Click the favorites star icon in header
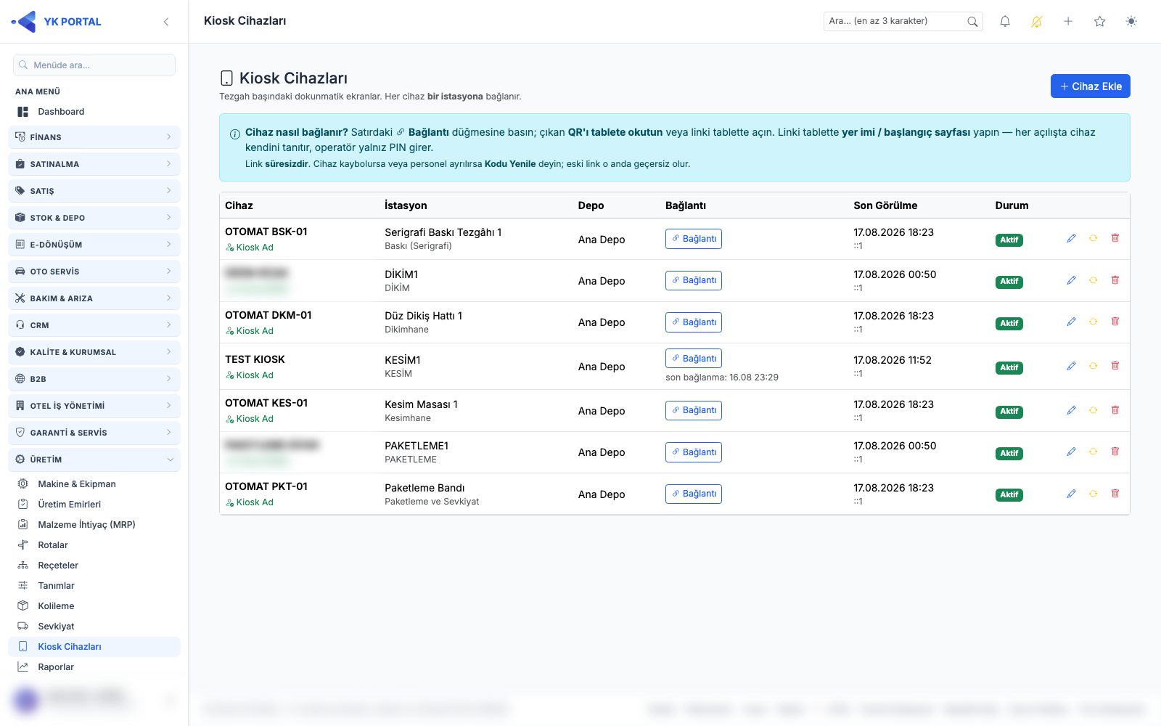Viewport: 1161px width, 726px height. pos(1099,22)
